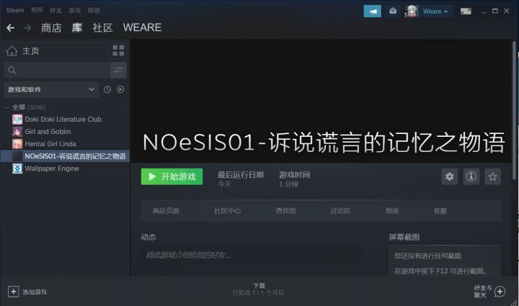519x306 pixels.
Task: Click the add game plus icon
Action: [x=13, y=292]
